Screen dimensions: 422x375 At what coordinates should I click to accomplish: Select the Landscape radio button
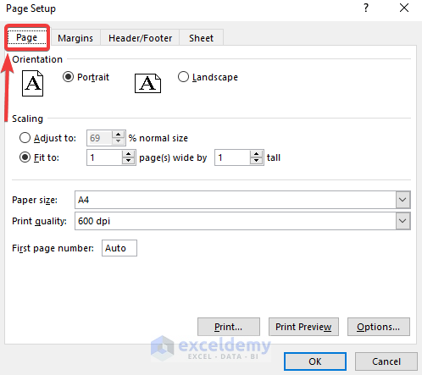tap(183, 77)
